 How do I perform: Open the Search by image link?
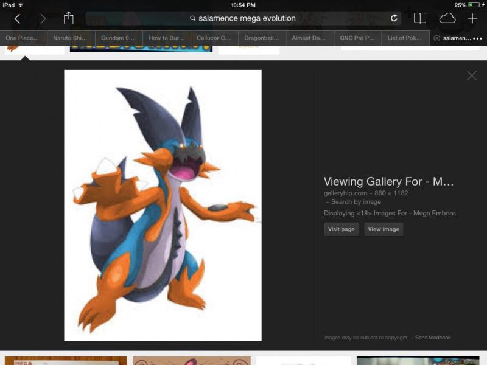pyautogui.click(x=356, y=202)
